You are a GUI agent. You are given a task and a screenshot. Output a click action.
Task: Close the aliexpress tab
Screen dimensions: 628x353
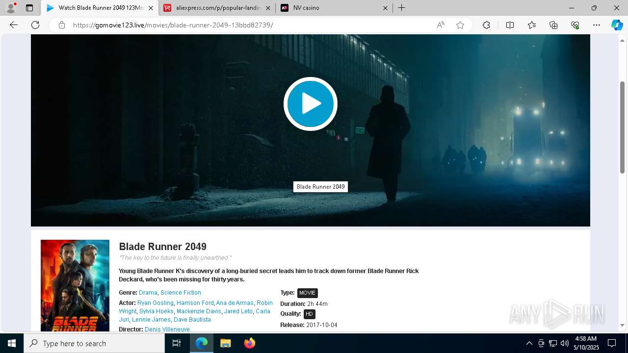point(268,8)
